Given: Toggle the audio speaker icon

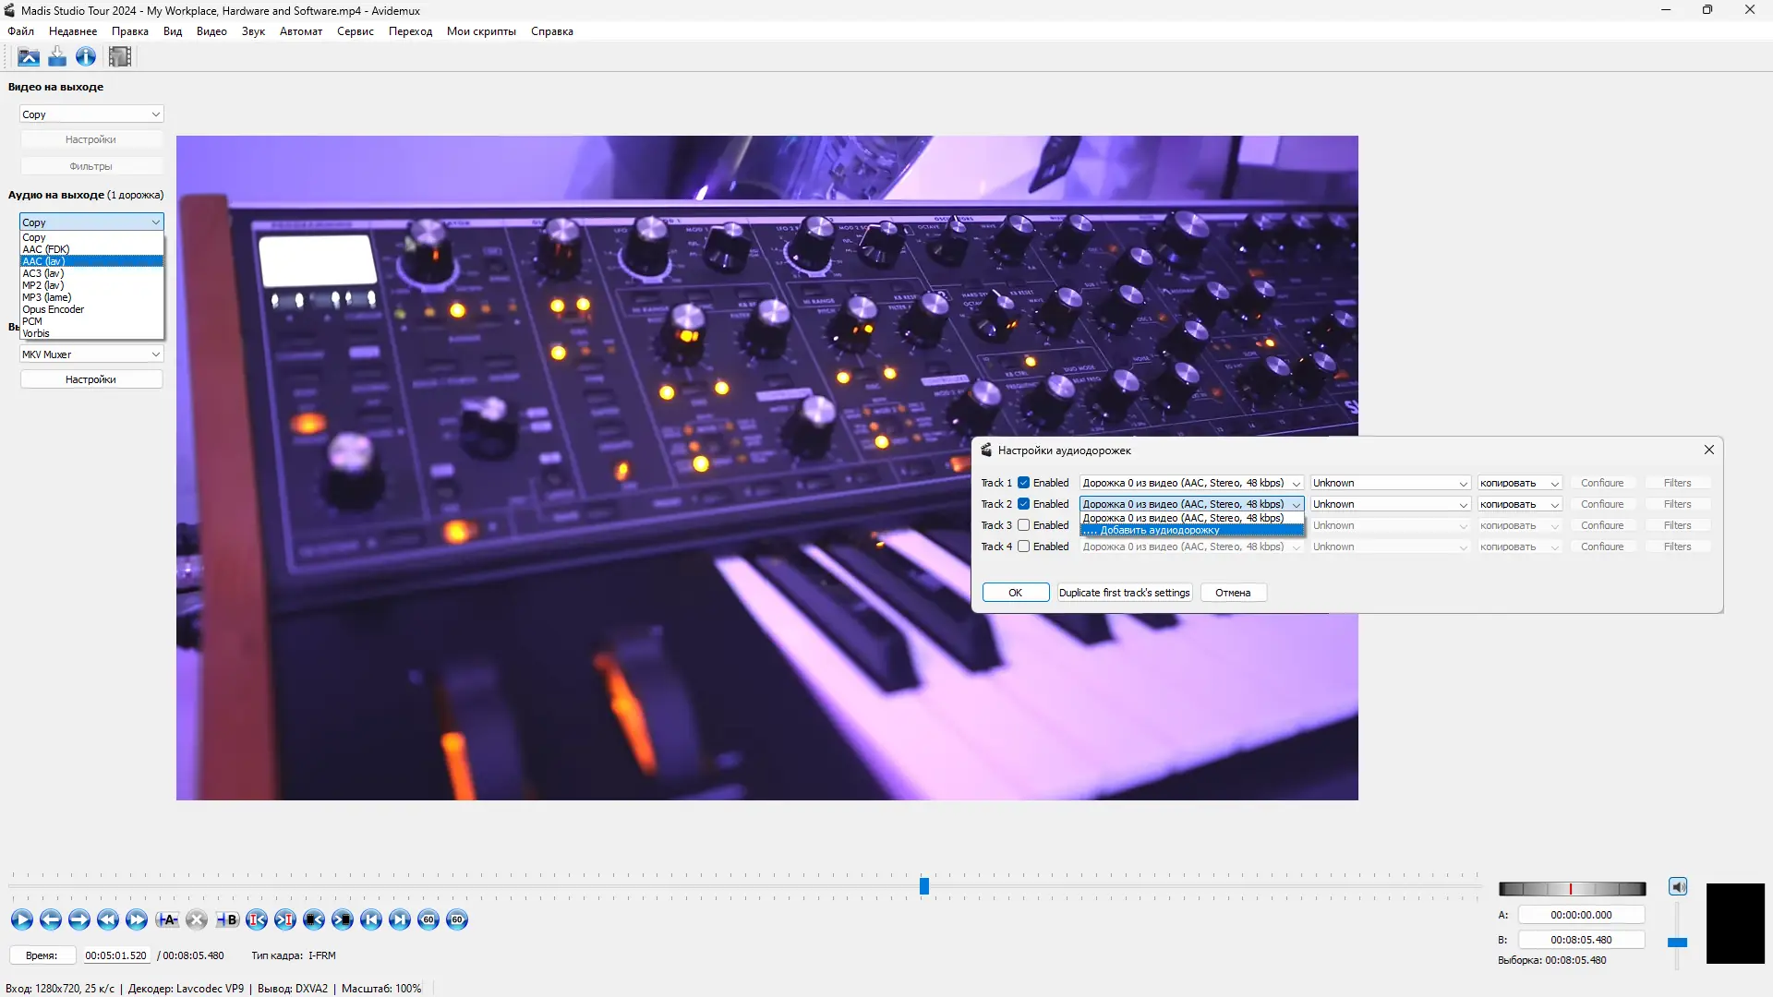Looking at the screenshot, I should tap(1678, 886).
